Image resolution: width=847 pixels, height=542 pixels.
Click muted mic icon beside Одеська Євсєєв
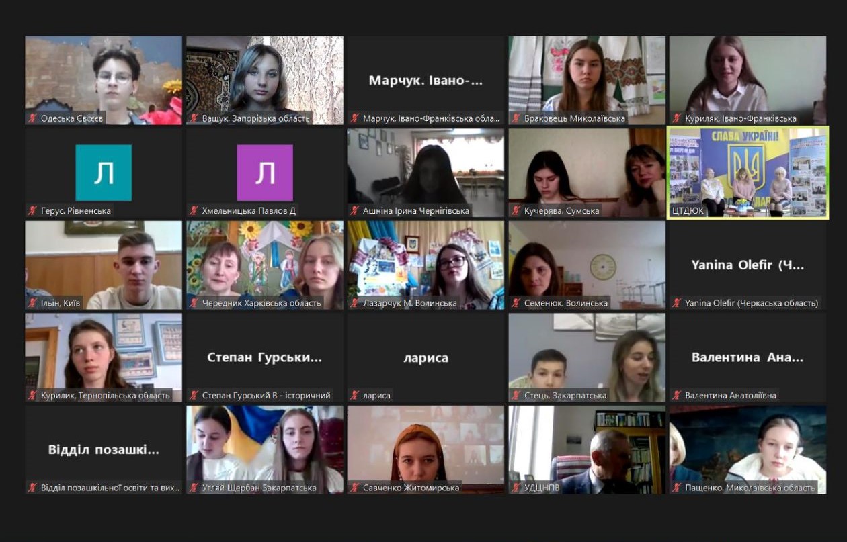tap(32, 118)
